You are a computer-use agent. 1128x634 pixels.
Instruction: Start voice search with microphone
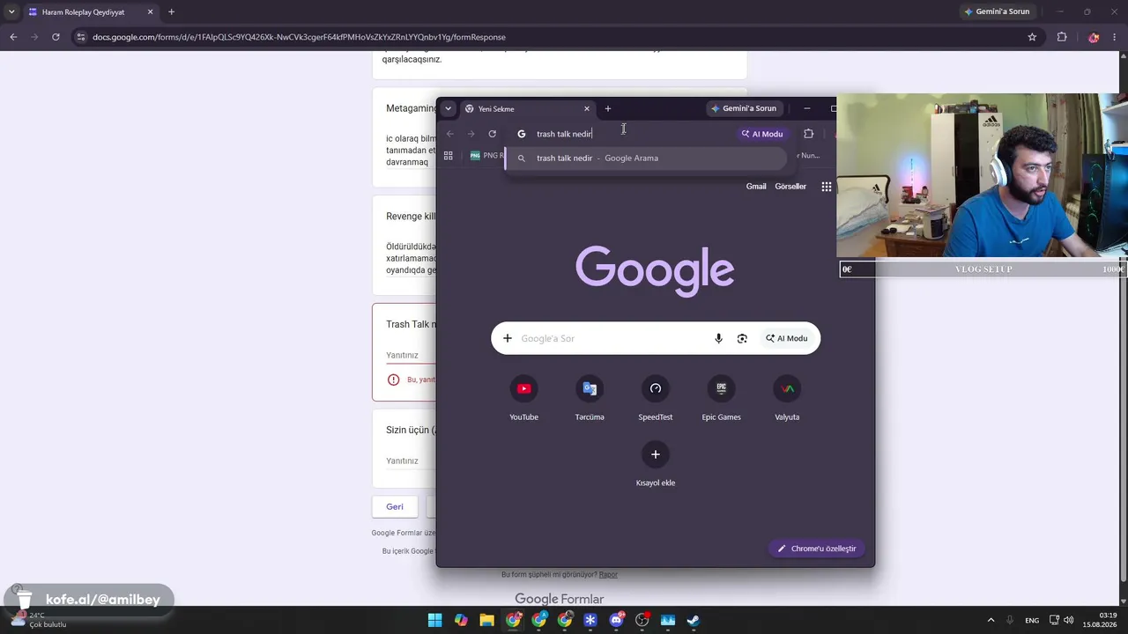718,338
